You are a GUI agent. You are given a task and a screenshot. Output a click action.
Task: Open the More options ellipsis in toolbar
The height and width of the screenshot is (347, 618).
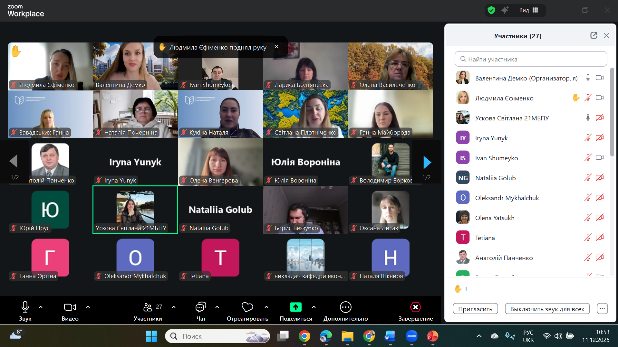coord(346,307)
